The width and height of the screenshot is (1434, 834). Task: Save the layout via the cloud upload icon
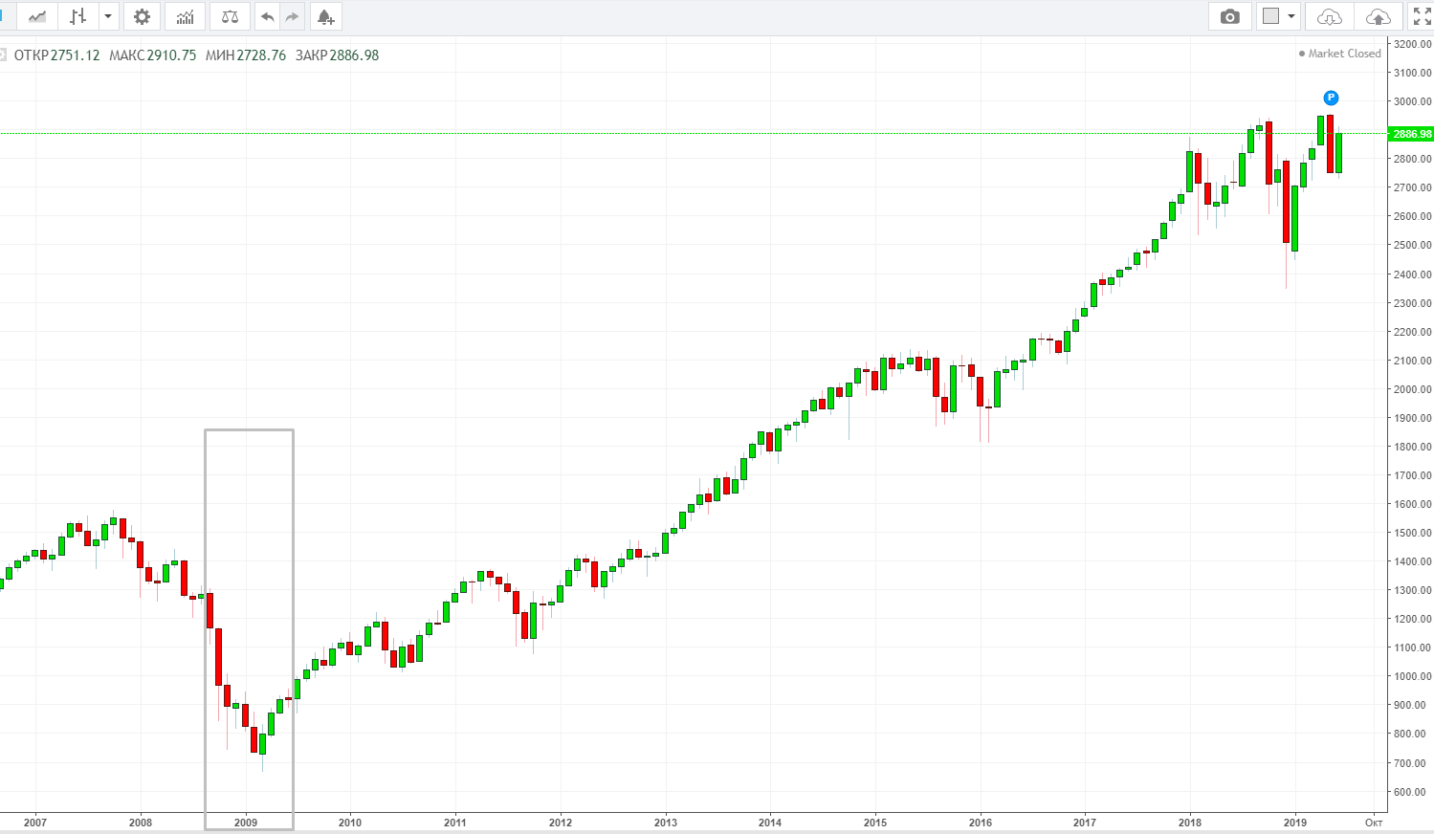[x=1378, y=16]
